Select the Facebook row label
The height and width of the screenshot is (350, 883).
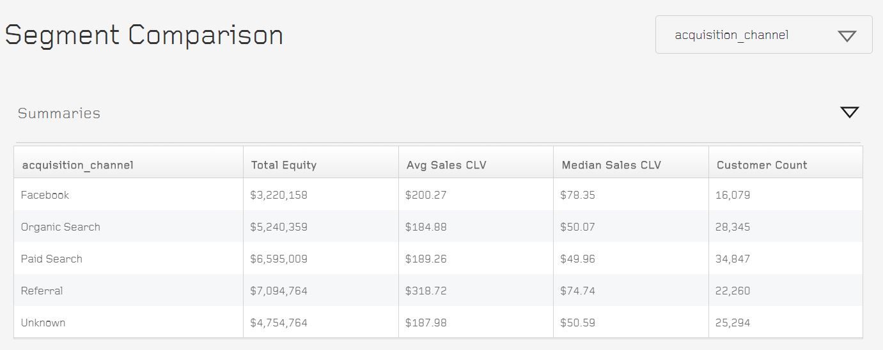pyautogui.click(x=45, y=195)
